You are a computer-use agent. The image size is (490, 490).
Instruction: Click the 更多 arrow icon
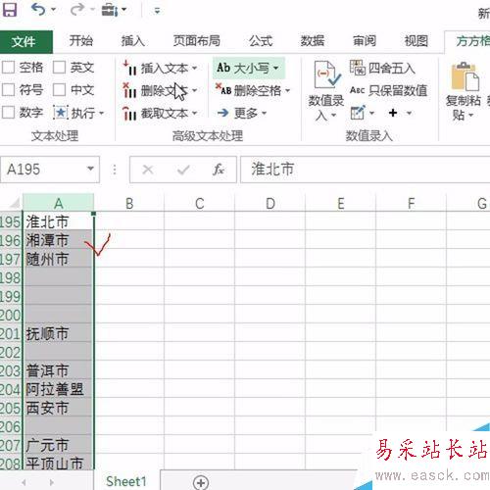[x=222, y=113]
